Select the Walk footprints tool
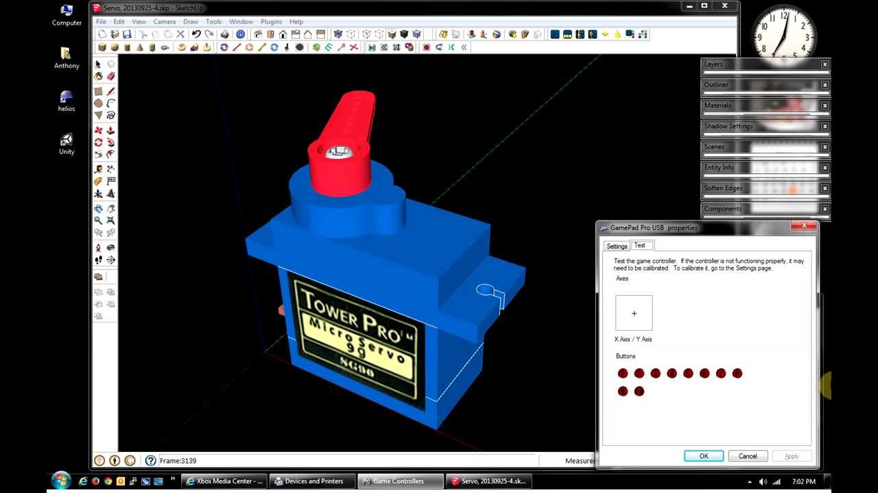Viewport: 878px width, 493px height. click(x=97, y=259)
